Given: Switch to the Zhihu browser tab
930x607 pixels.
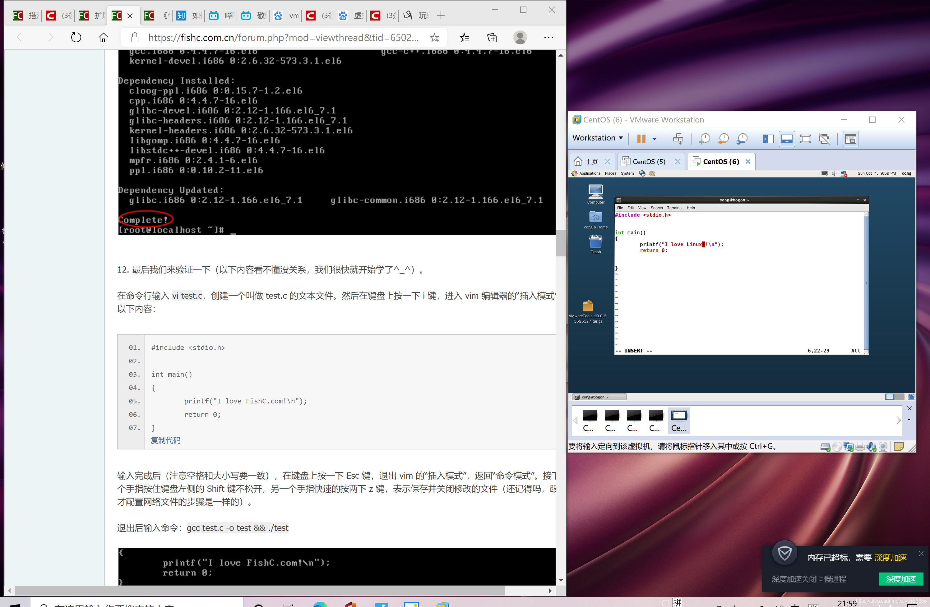Looking at the screenshot, I should [189, 16].
